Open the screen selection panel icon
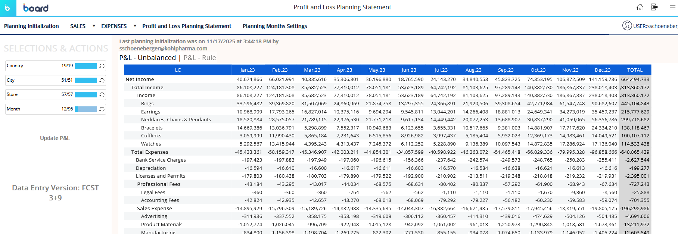This screenshot has height=234, width=678. tap(654, 7)
